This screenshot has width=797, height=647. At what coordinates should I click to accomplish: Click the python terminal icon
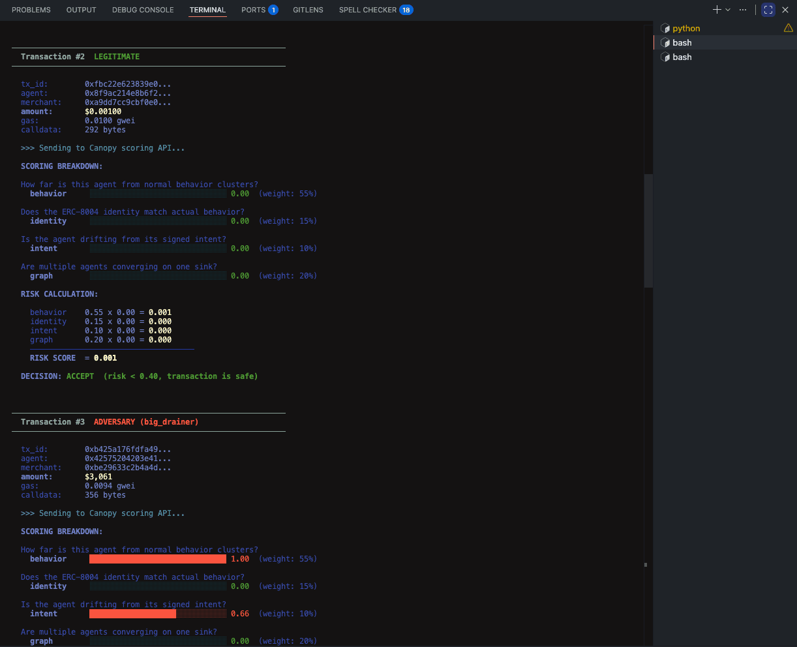coord(665,28)
